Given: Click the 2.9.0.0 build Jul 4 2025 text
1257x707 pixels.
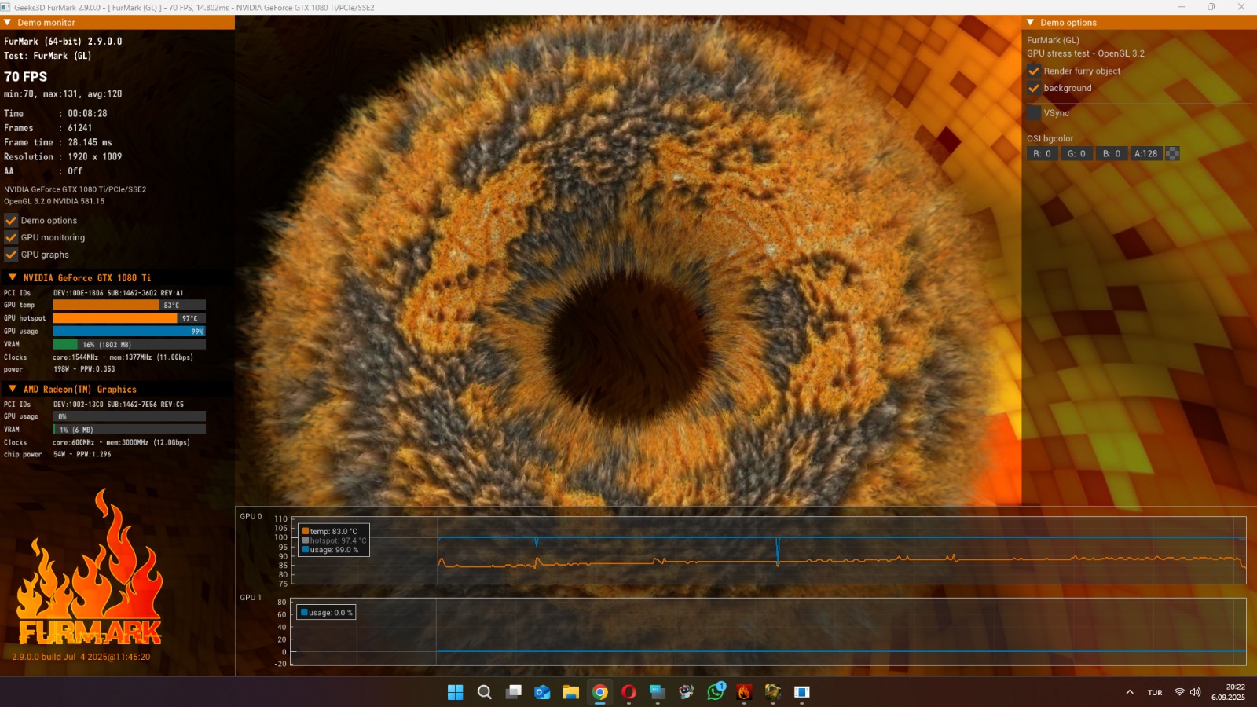Looking at the screenshot, I should pos(81,657).
